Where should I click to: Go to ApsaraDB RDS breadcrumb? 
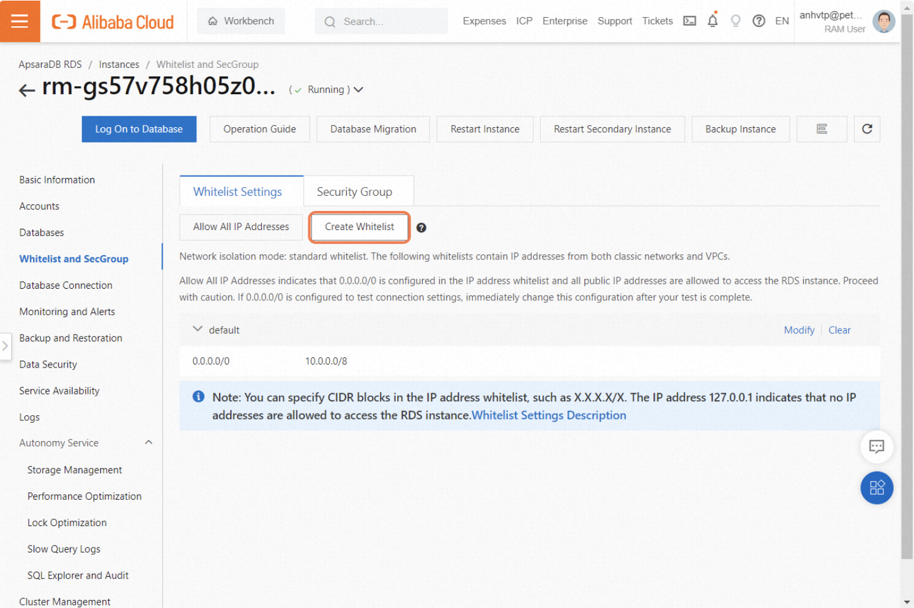[50, 64]
